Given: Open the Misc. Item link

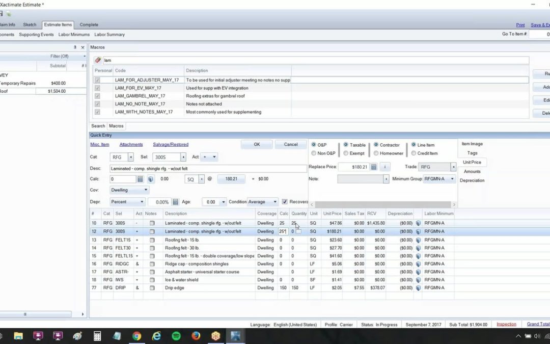Looking at the screenshot, I should 100,144.
